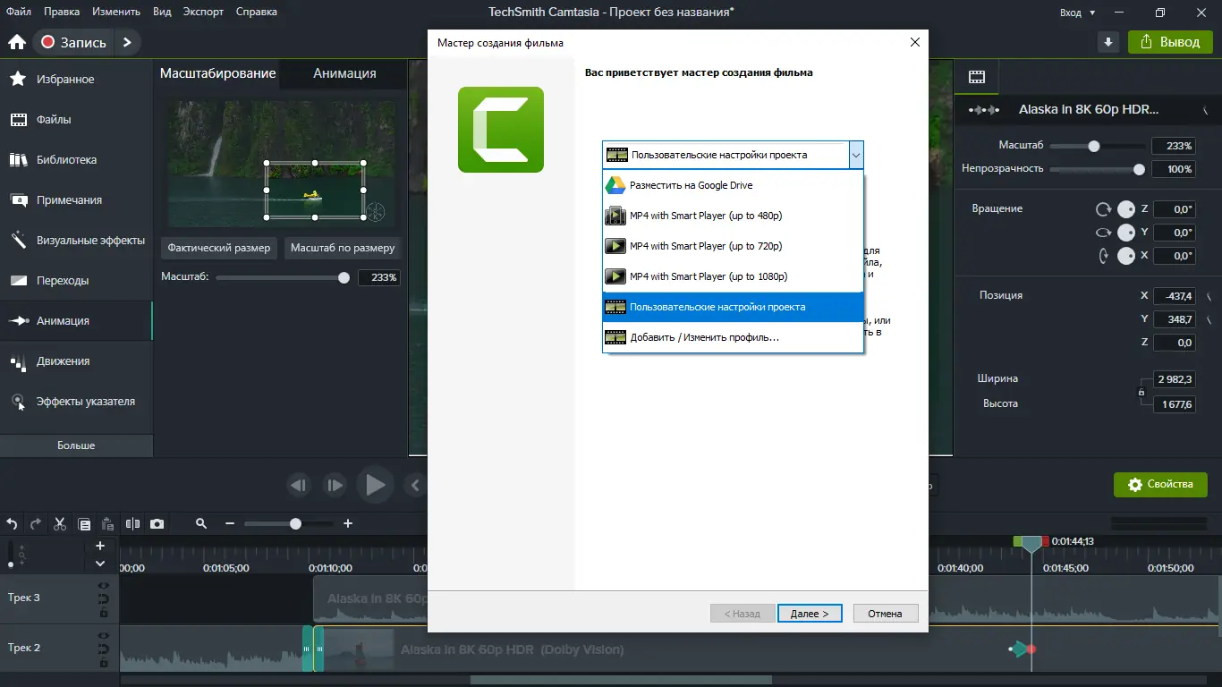Open the Transitions (Переходы) panel

76,281
